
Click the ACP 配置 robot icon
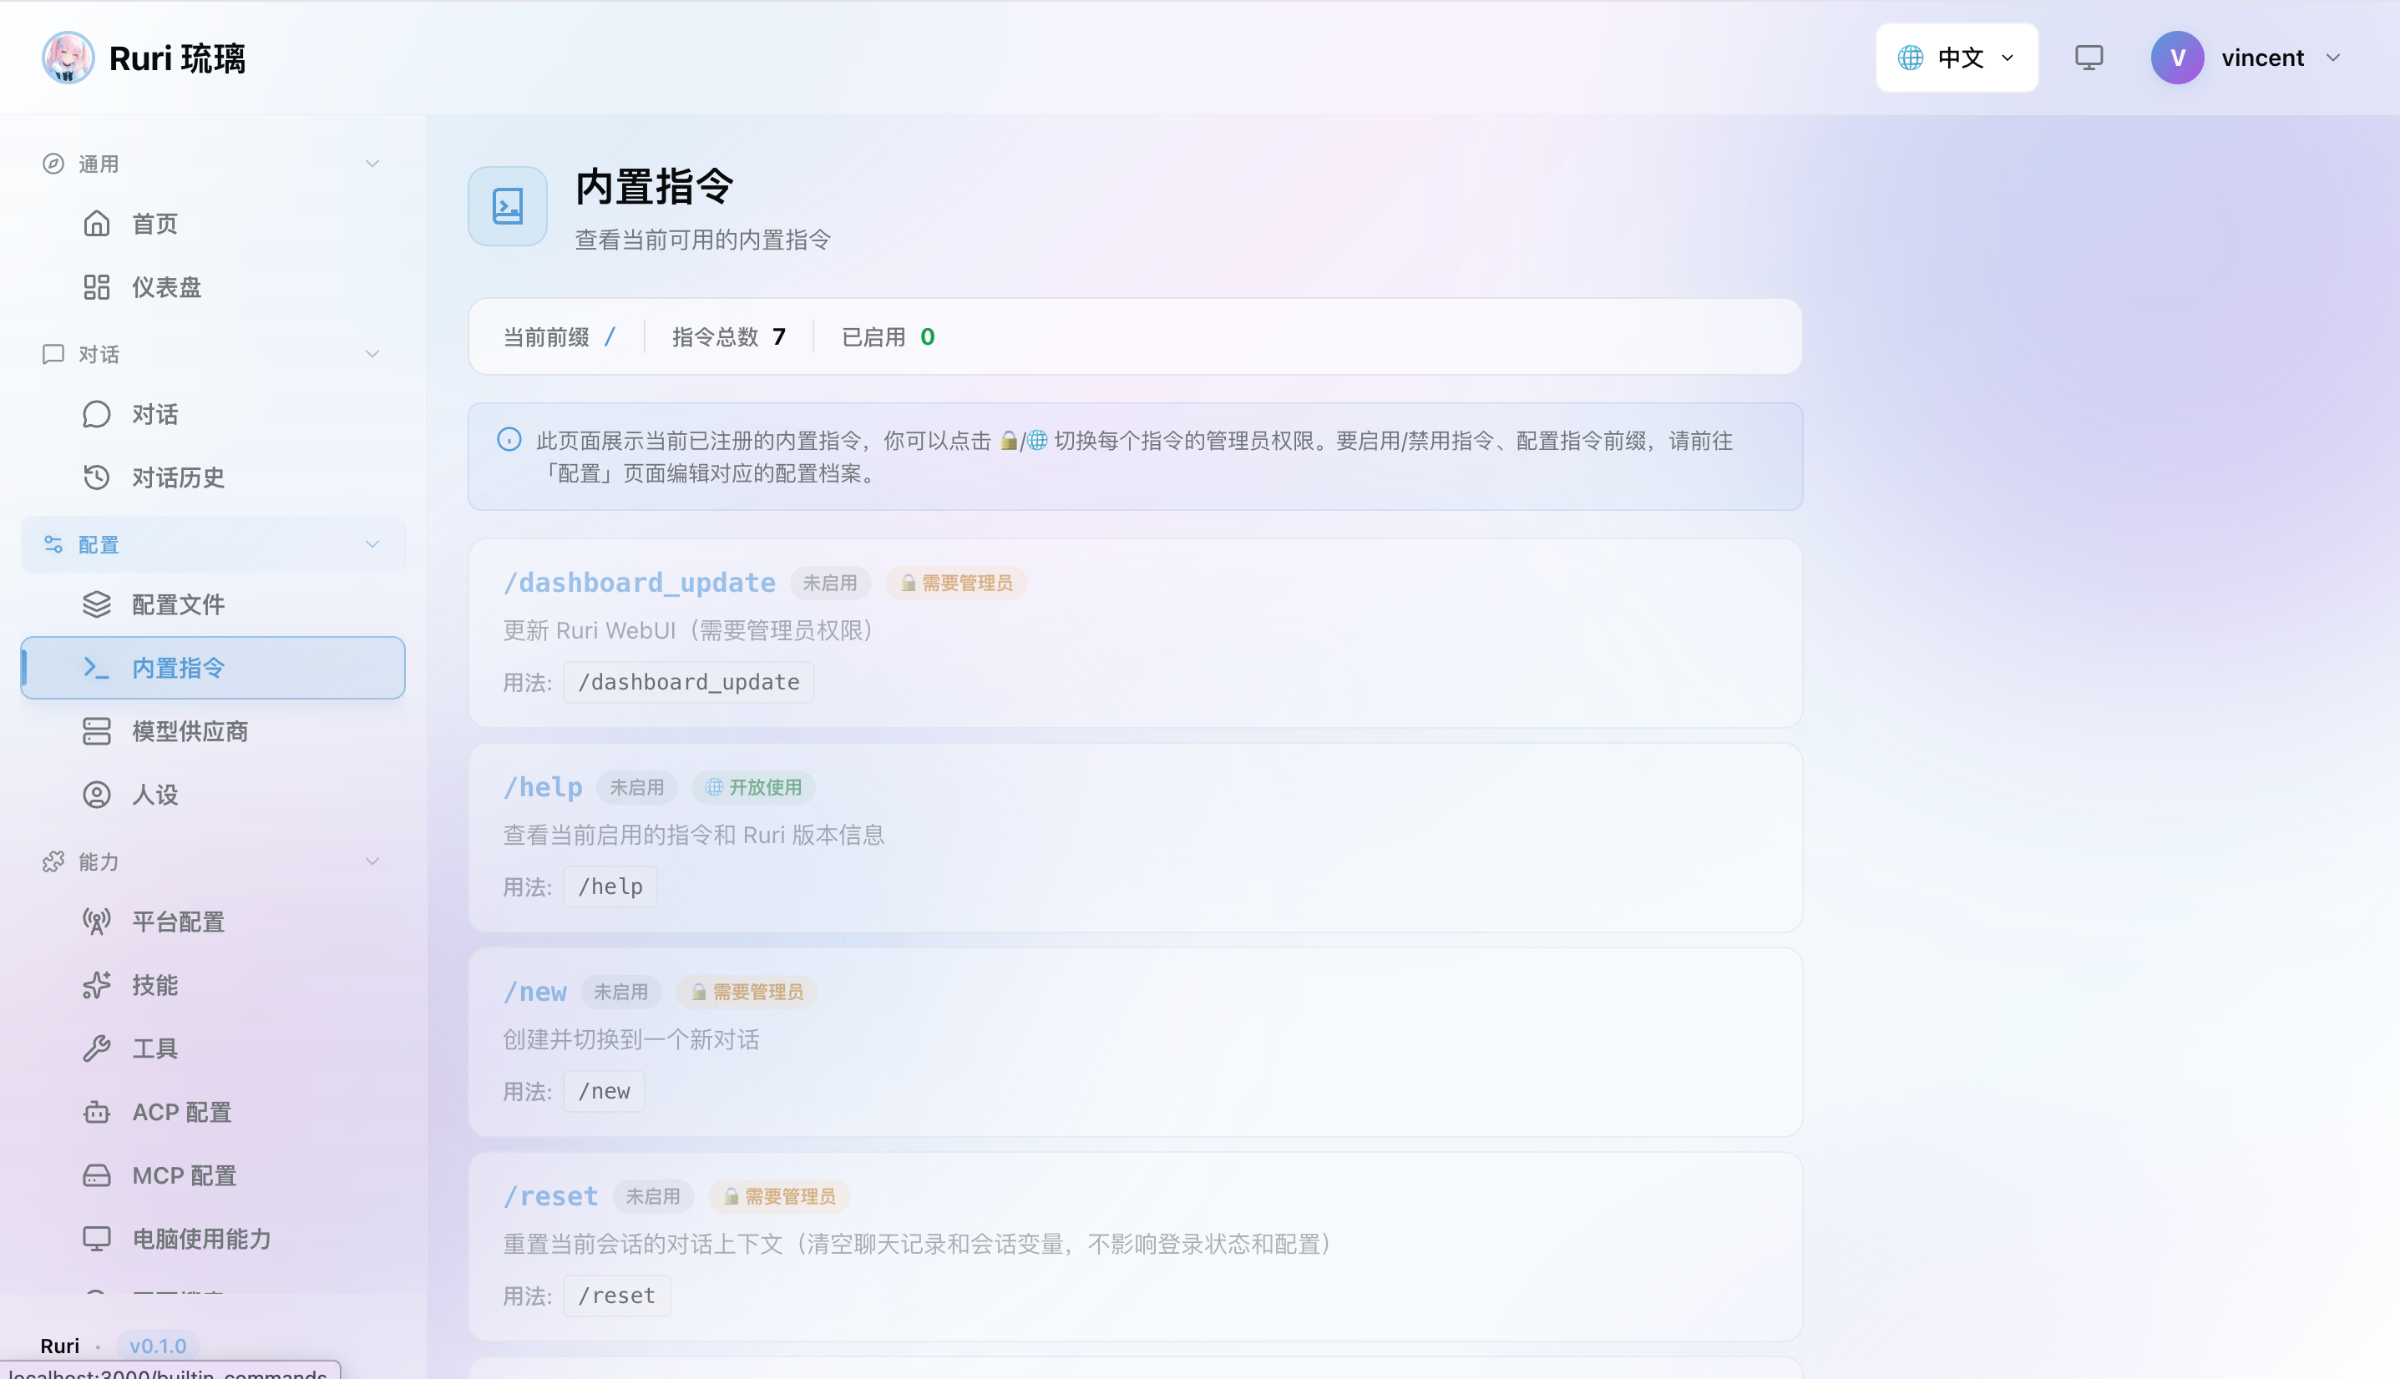click(x=97, y=1112)
